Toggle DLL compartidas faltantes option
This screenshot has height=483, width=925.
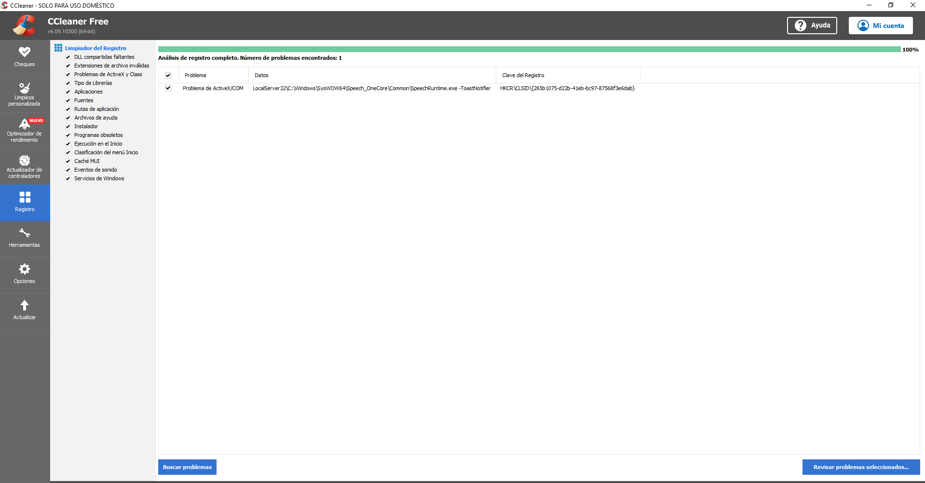(68, 57)
